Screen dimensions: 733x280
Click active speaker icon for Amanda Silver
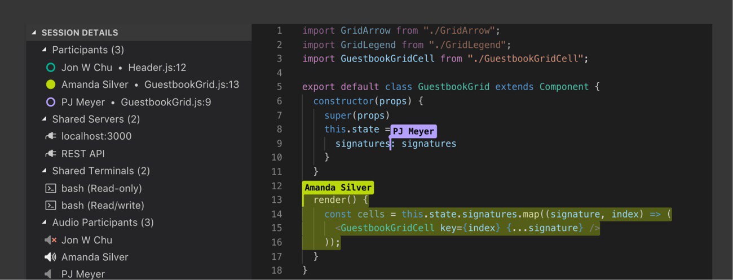(x=51, y=257)
